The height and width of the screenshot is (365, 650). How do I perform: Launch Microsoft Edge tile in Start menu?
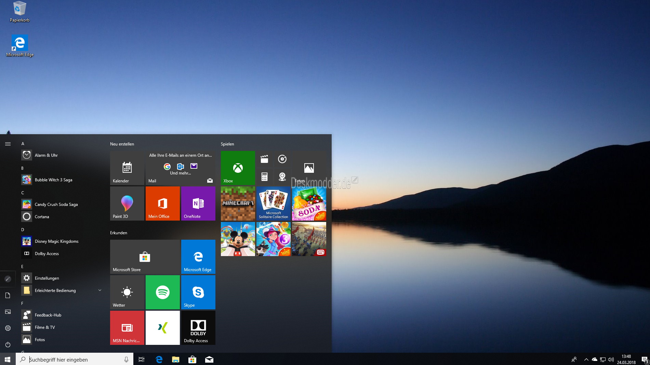pos(198,257)
